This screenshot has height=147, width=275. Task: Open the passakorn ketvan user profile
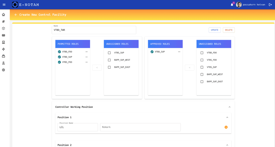(x=250, y=5)
